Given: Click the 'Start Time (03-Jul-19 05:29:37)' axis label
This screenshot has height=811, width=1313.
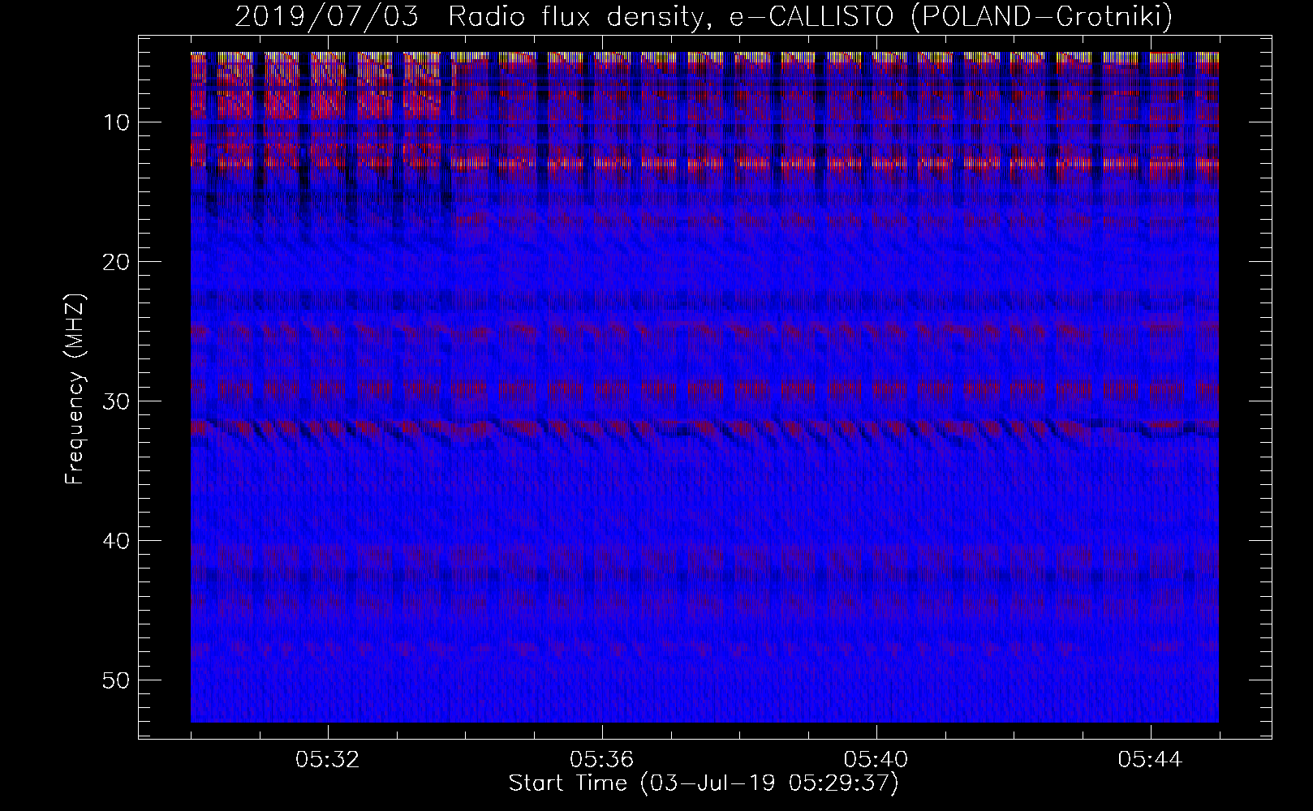Looking at the screenshot, I should coord(704,783).
